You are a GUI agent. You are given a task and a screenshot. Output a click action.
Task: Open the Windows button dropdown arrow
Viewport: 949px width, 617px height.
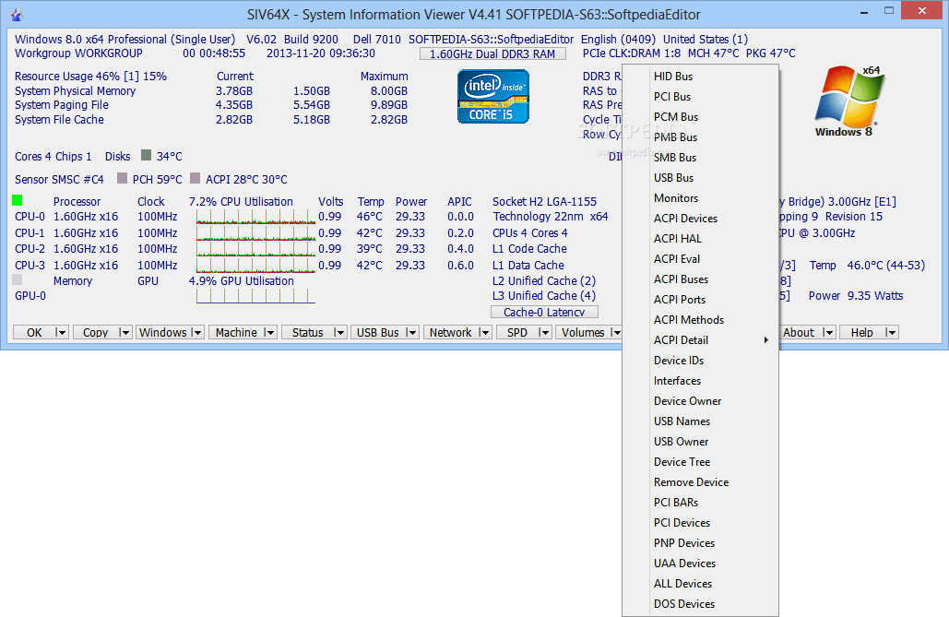(196, 332)
